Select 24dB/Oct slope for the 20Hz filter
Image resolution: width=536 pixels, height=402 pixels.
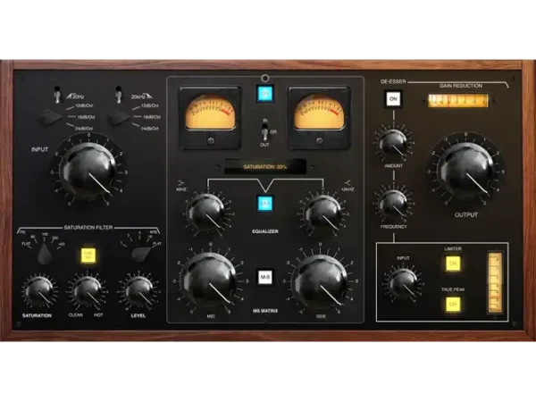84,129
